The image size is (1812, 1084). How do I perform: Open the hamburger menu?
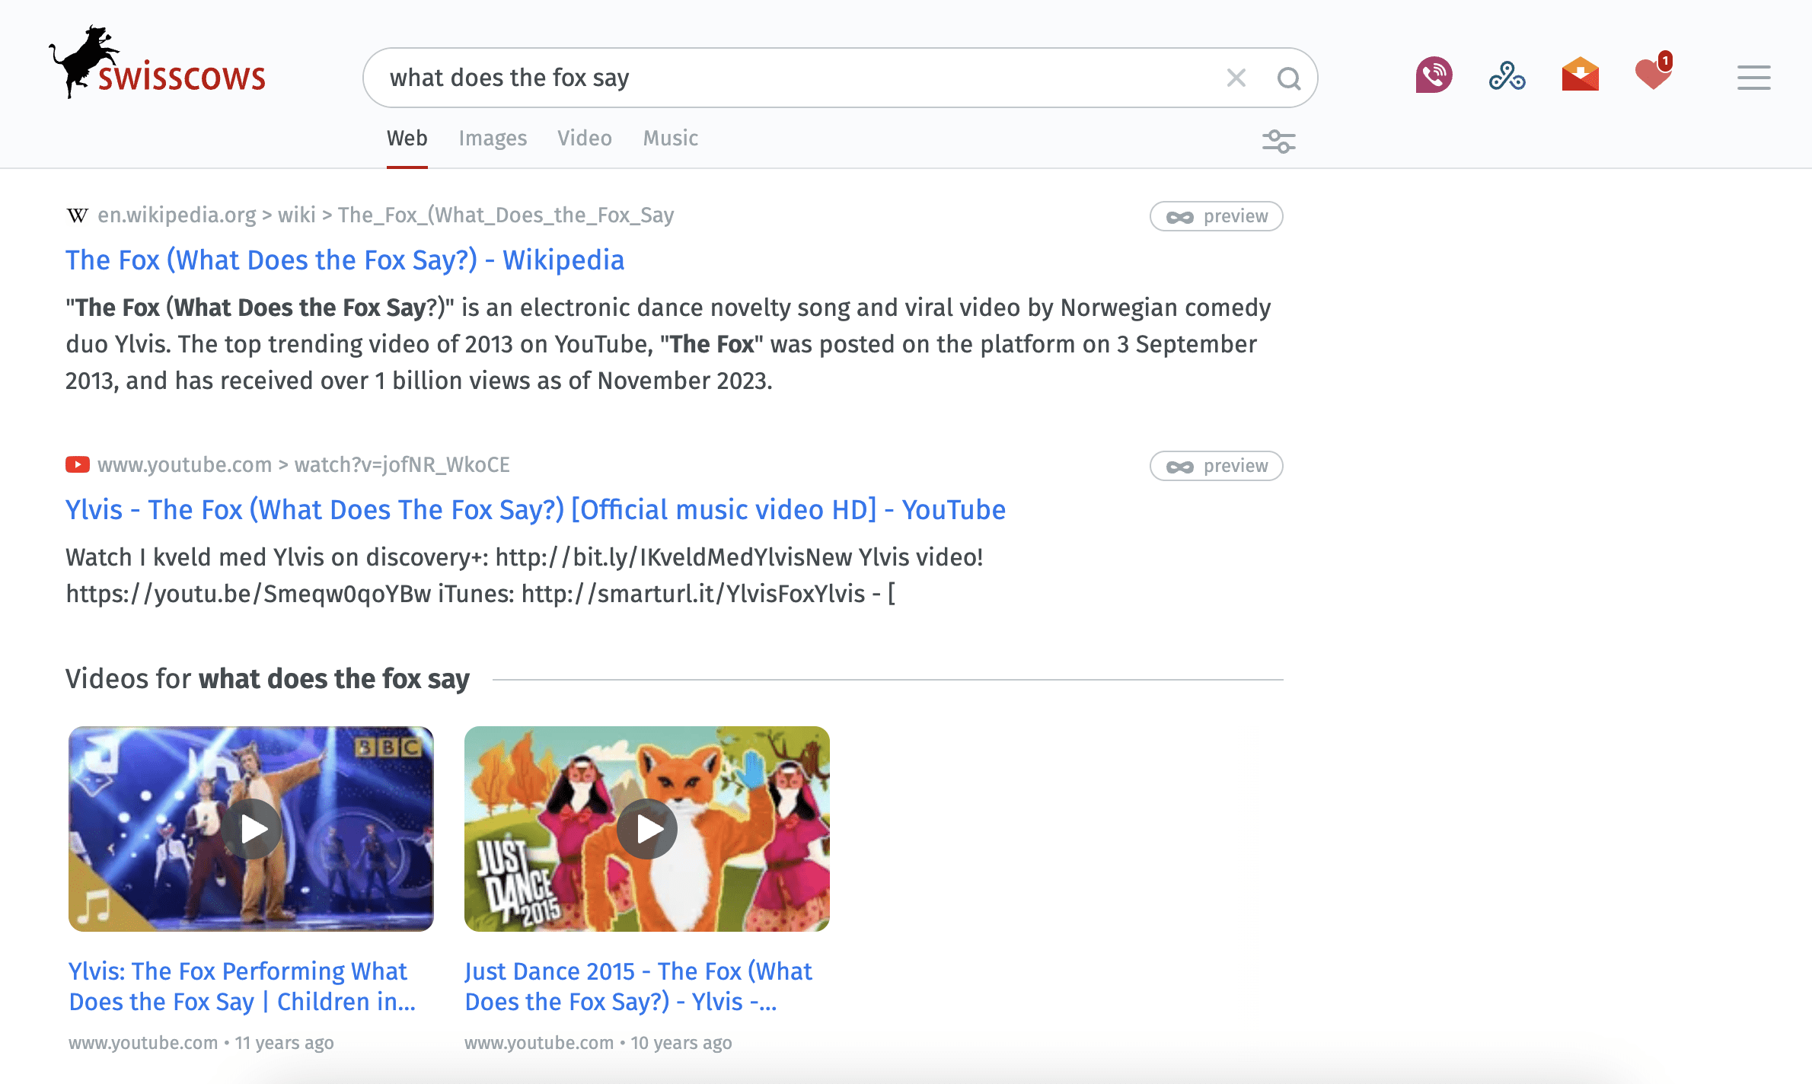coord(1753,78)
